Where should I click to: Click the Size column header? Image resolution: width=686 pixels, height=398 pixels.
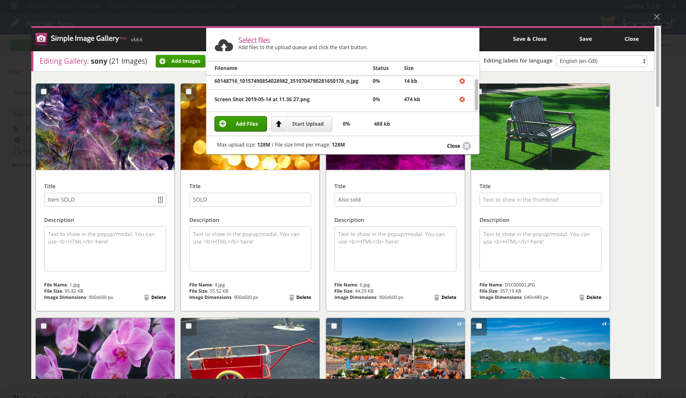click(x=409, y=68)
